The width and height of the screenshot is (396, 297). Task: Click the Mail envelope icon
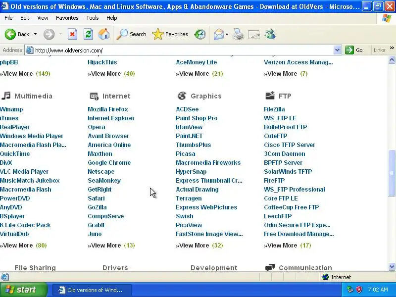[x=219, y=34]
